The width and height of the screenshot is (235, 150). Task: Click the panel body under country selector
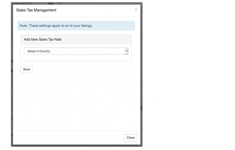pos(76,58)
